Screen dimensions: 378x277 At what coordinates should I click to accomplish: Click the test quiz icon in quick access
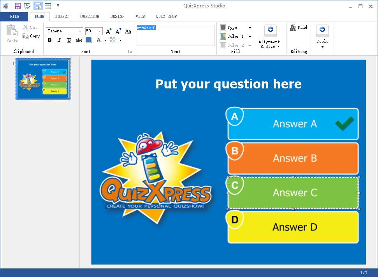pyautogui.click(x=26, y=5)
